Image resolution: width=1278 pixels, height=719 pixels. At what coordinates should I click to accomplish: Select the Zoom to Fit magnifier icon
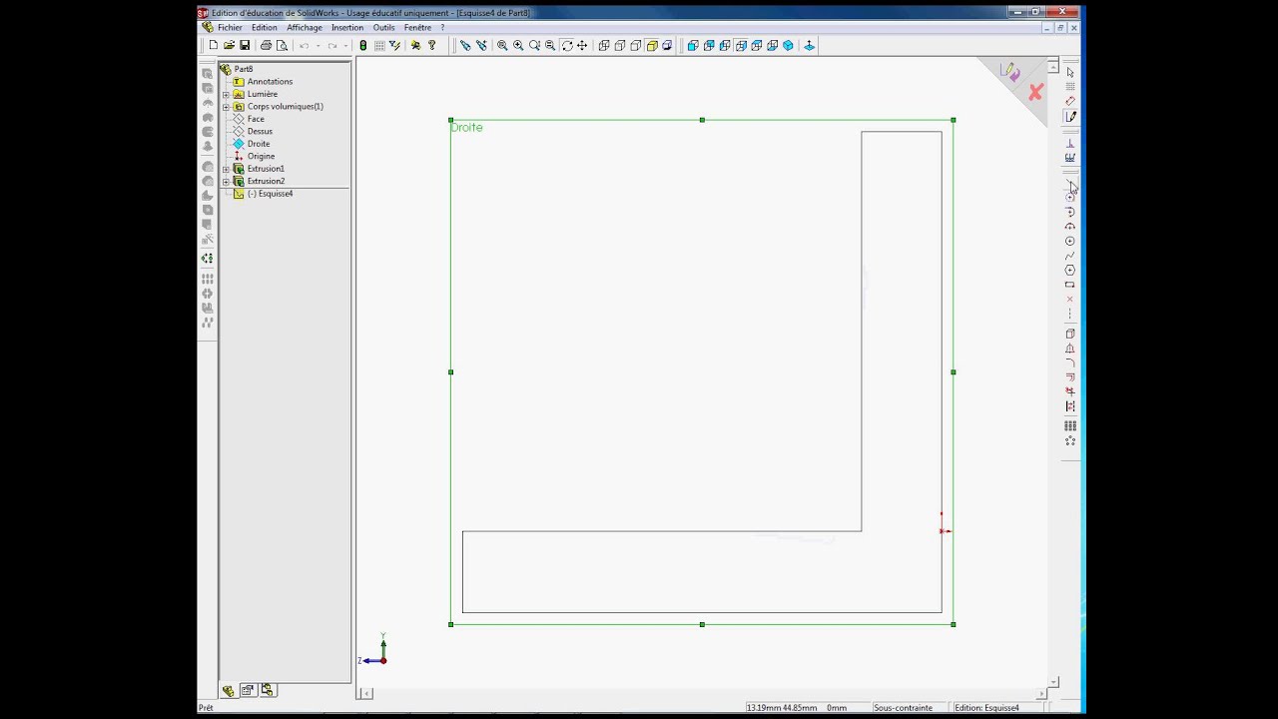[502, 45]
